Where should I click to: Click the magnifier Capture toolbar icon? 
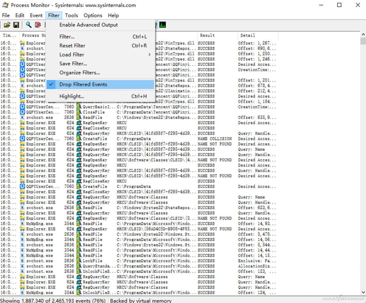point(29,25)
